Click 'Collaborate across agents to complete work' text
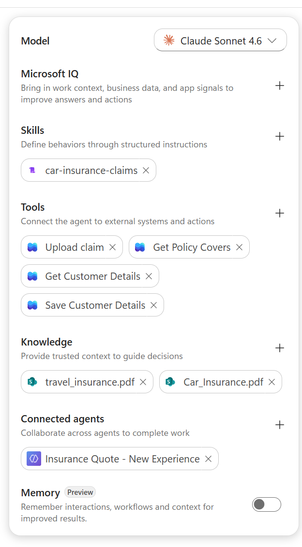The image size is (302, 547). coord(105,433)
